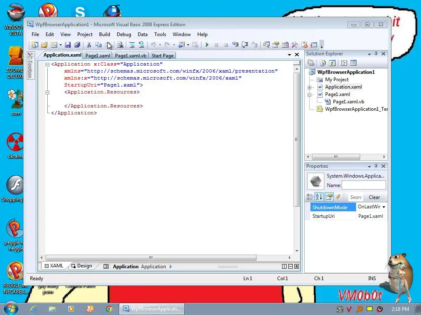Switch to the Page1.xaml tab
Screen dimensions: 421x315
pos(98,56)
